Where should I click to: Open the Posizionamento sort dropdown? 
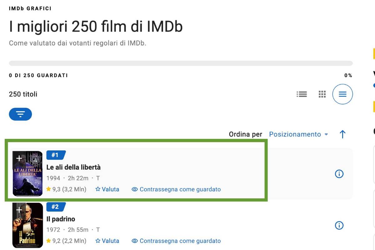[298, 134]
